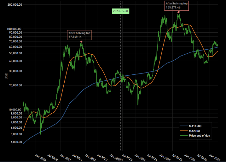226x162 pixels.
Task: Hide the Price end of day series
Action: [x=199, y=136]
